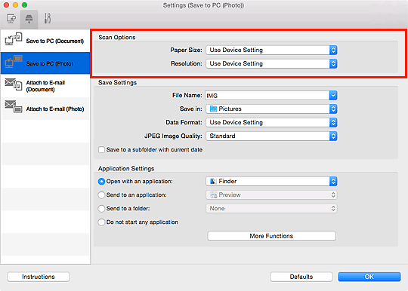Click the Save Settings heading text
The height and width of the screenshot is (291, 408).
pyautogui.click(x=117, y=82)
